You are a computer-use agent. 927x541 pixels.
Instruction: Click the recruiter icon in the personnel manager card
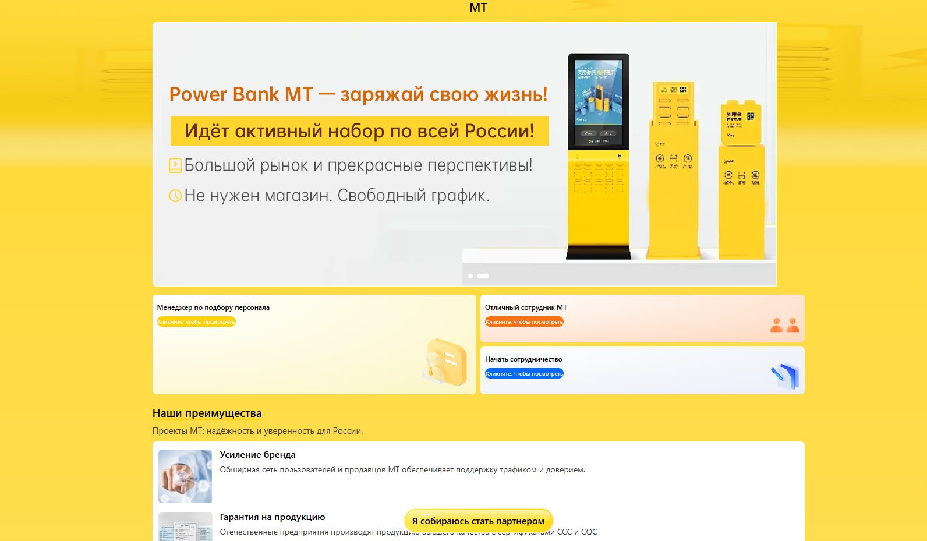[445, 362]
